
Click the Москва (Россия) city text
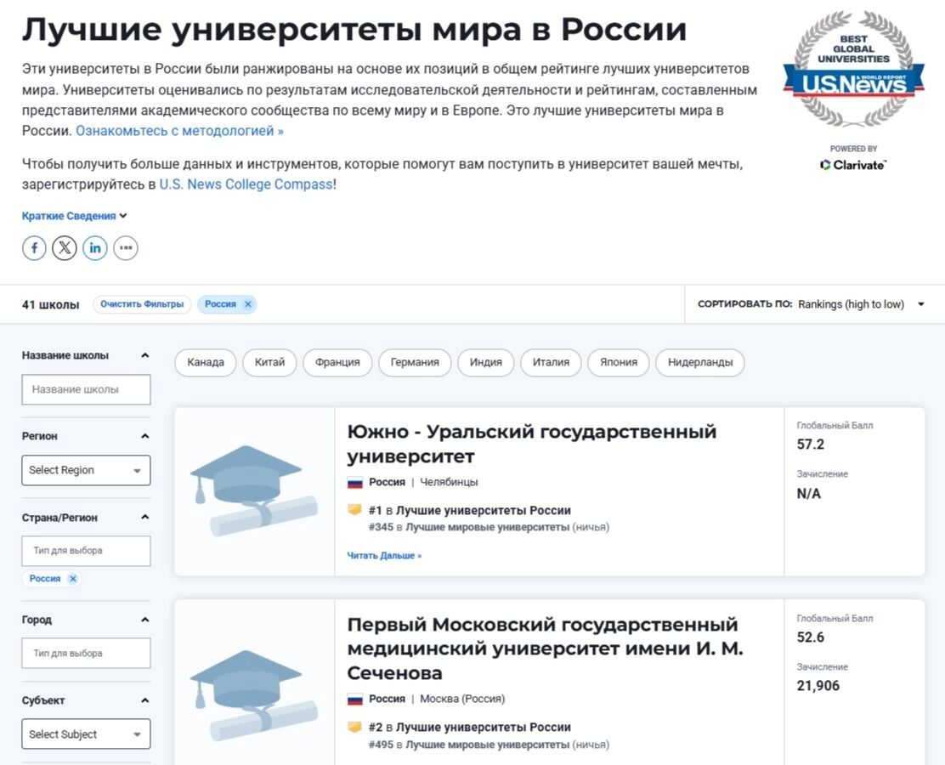[462, 700]
